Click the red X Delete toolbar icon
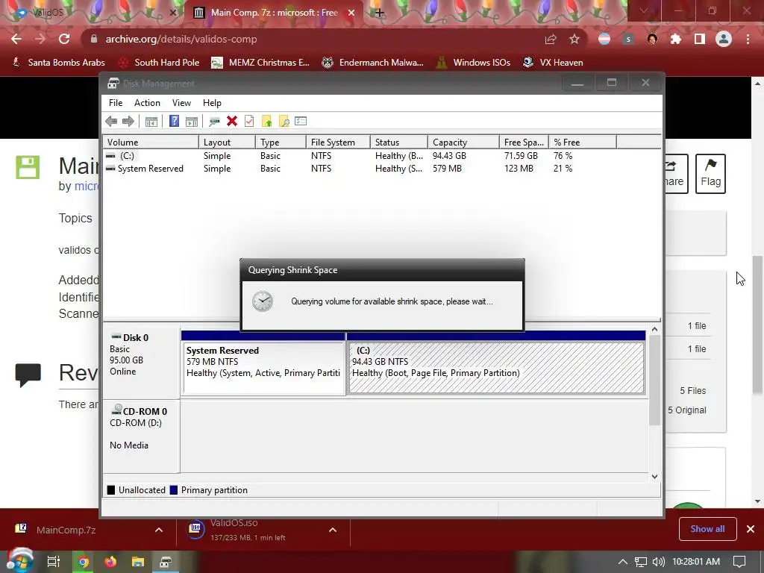The image size is (764, 573). pyautogui.click(x=232, y=122)
